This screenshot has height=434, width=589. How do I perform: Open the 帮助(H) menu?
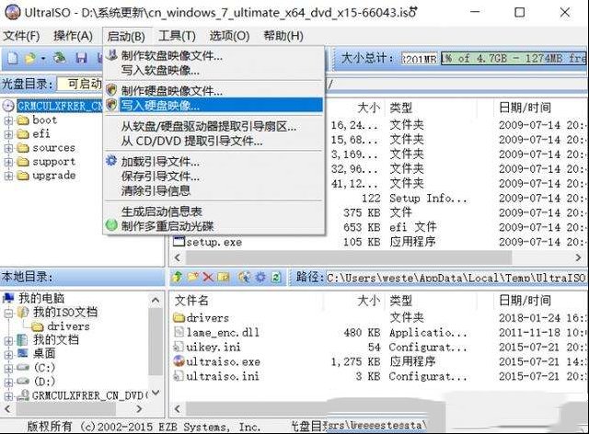(x=283, y=36)
